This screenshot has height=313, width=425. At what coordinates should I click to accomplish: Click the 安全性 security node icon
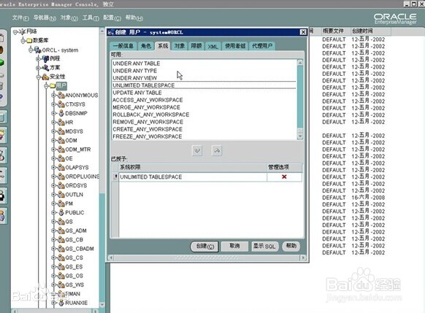pyautogui.click(x=45, y=77)
